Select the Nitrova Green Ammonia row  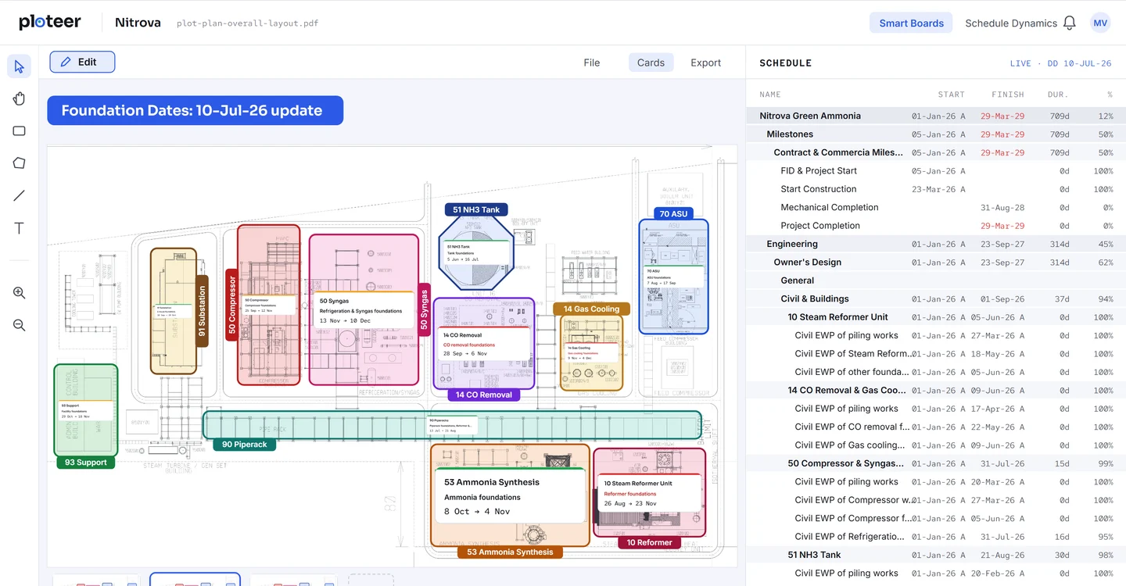click(936, 116)
